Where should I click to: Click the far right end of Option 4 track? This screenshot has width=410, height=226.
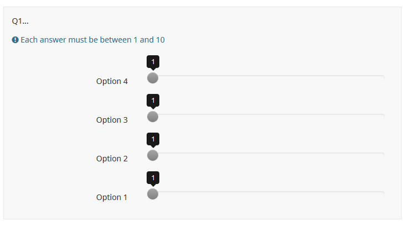(x=383, y=76)
